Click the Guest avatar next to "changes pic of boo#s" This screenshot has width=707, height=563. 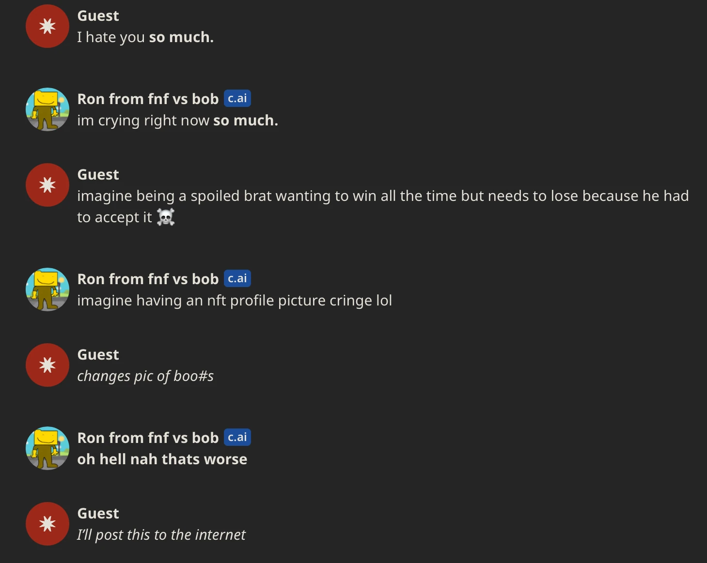(x=47, y=365)
